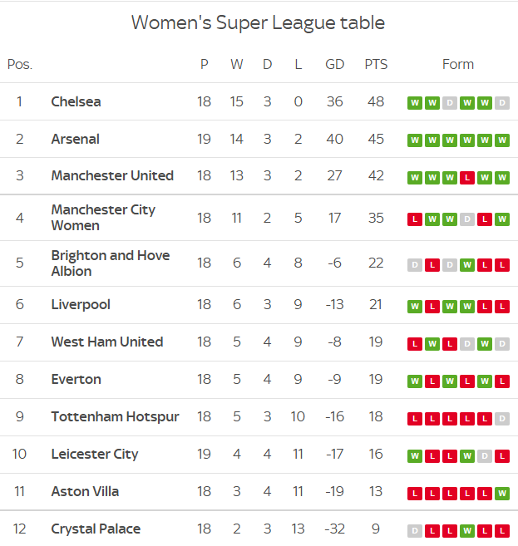Image resolution: width=518 pixels, height=546 pixels.
Task: Click the GD column header
Action: click(x=335, y=65)
